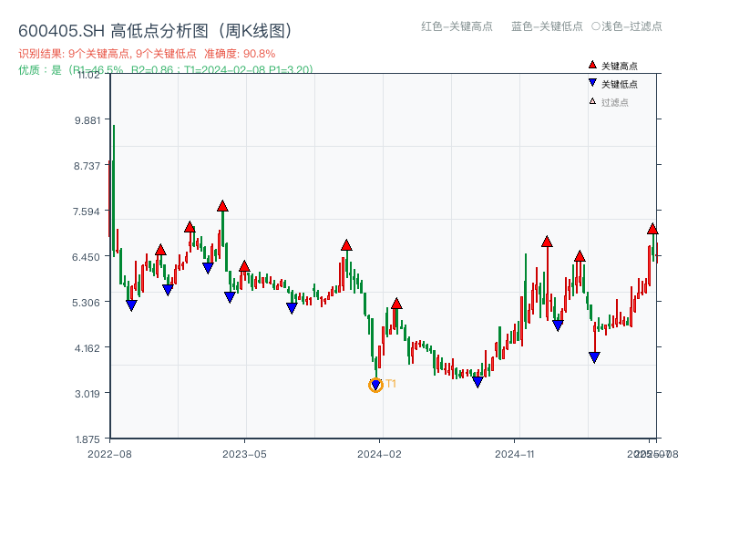Click the 浅色-过滤点 legend text
This screenshot has width=729, height=547.
click(631, 26)
